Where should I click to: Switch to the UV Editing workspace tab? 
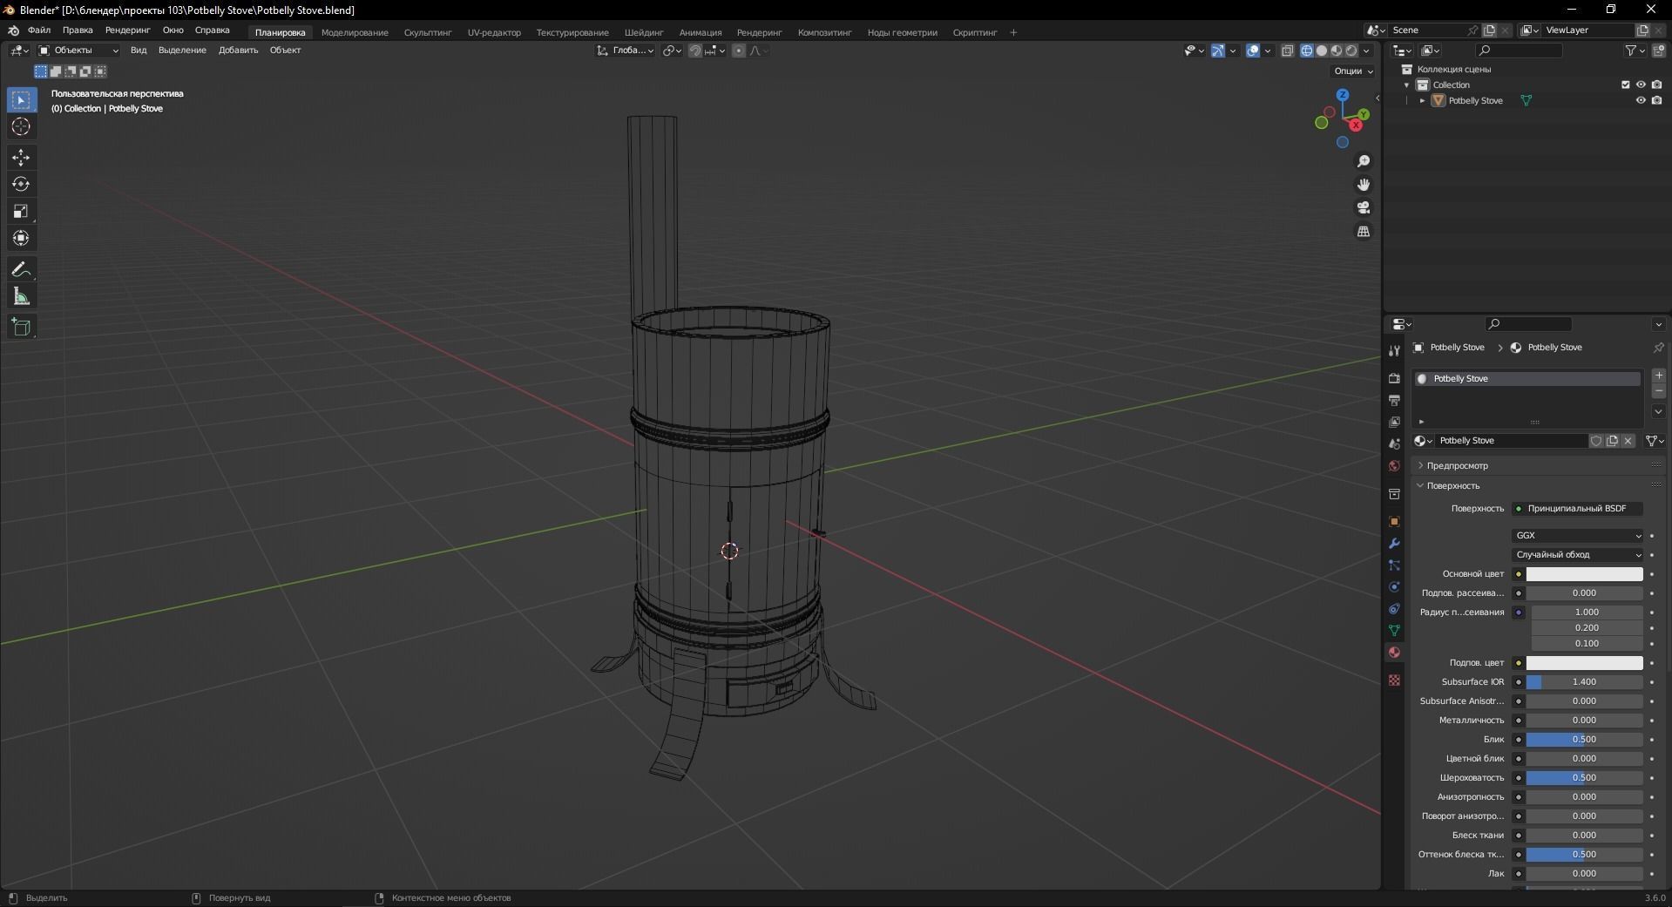click(x=494, y=32)
